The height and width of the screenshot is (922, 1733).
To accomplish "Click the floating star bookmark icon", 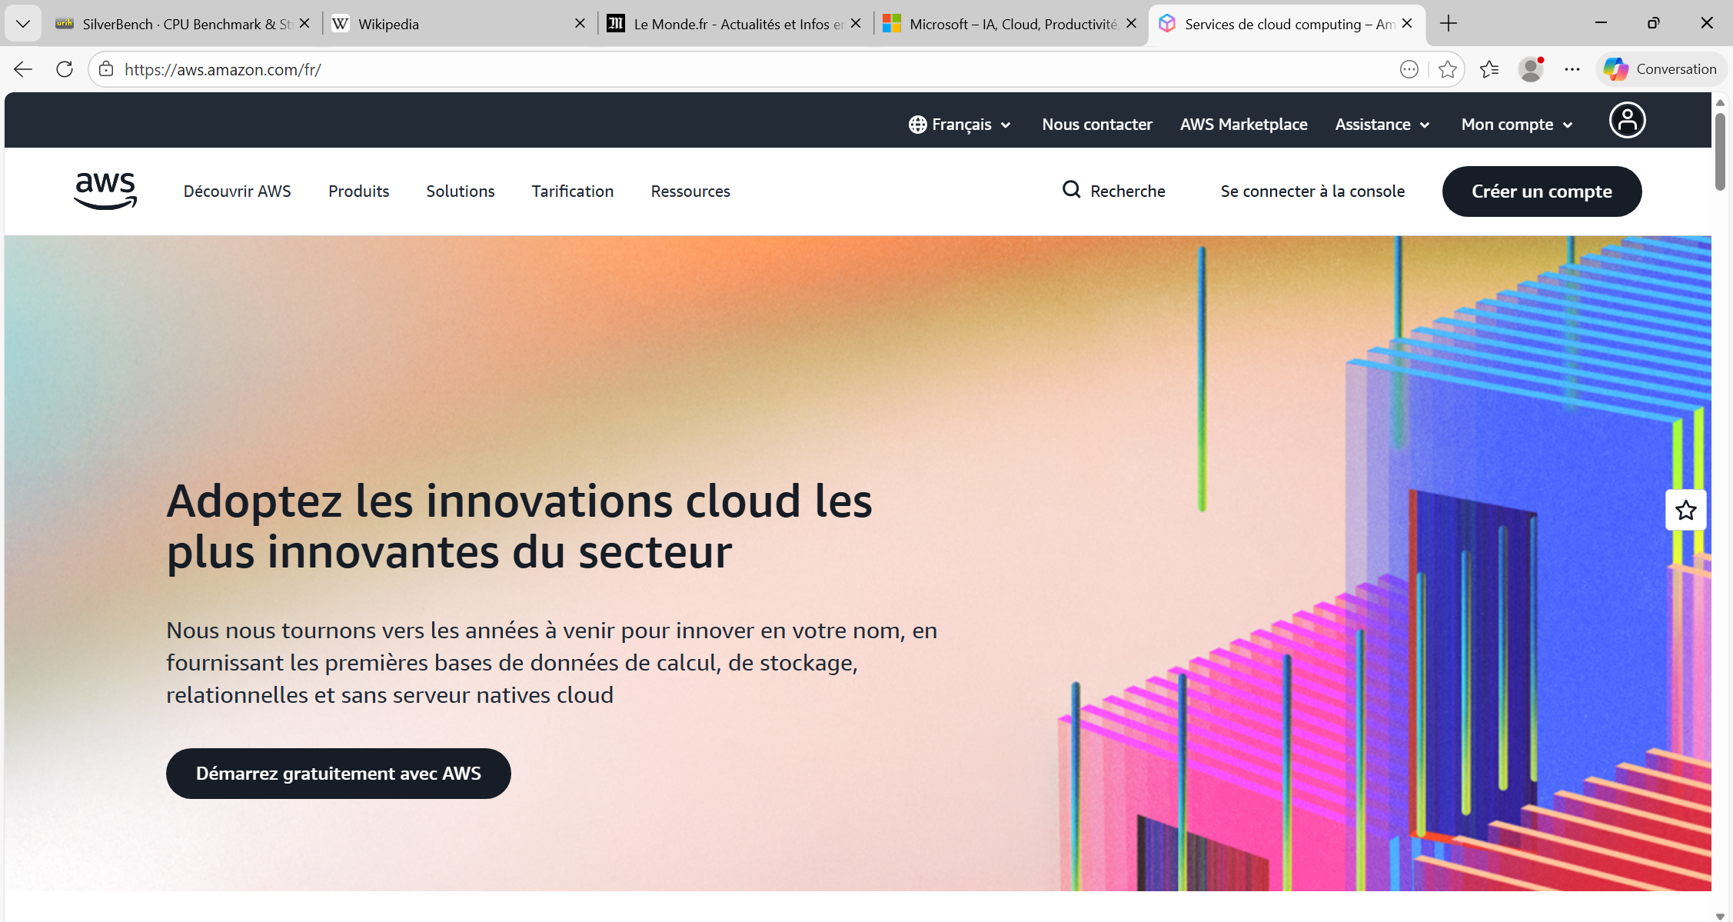I will tap(1686, 510).
